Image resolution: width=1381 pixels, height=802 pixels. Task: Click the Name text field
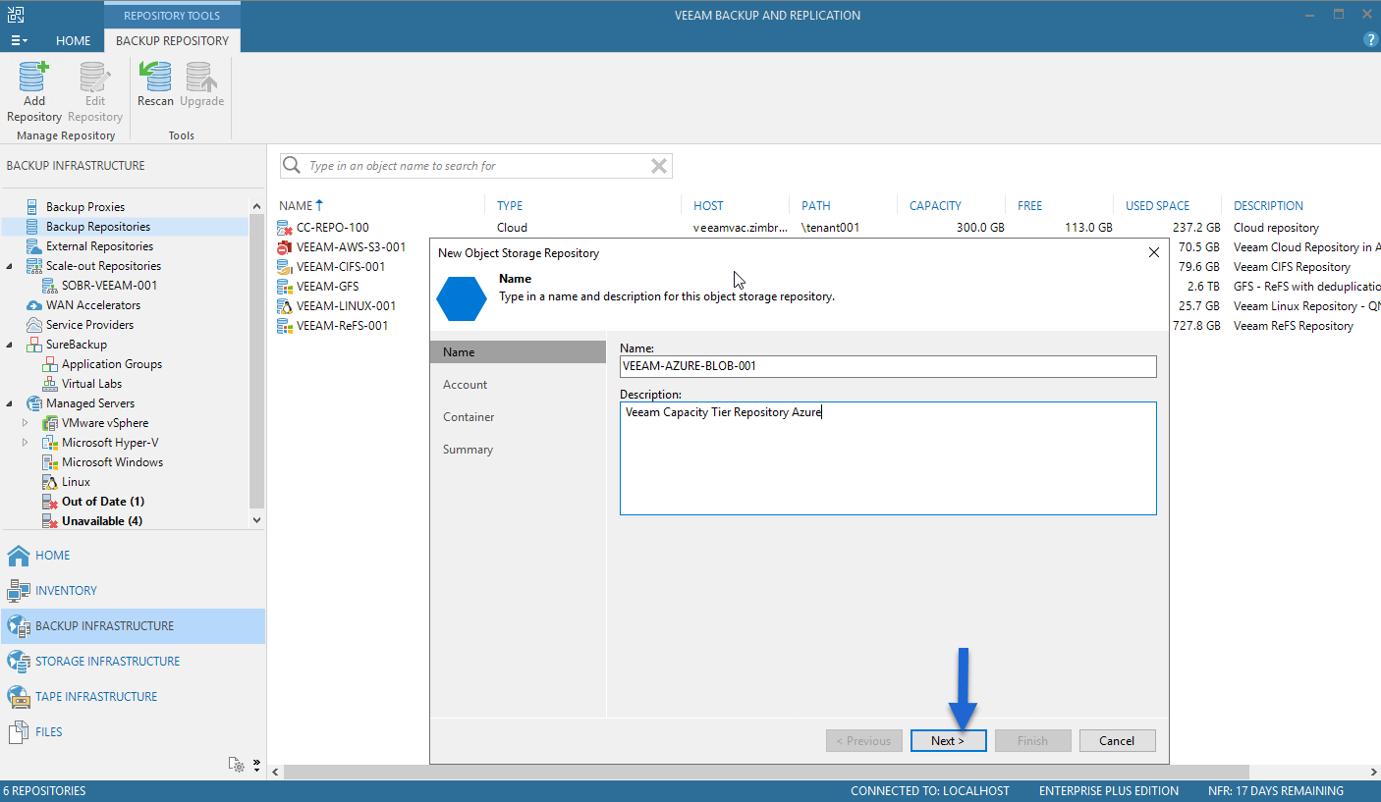[x=888, y=366]
